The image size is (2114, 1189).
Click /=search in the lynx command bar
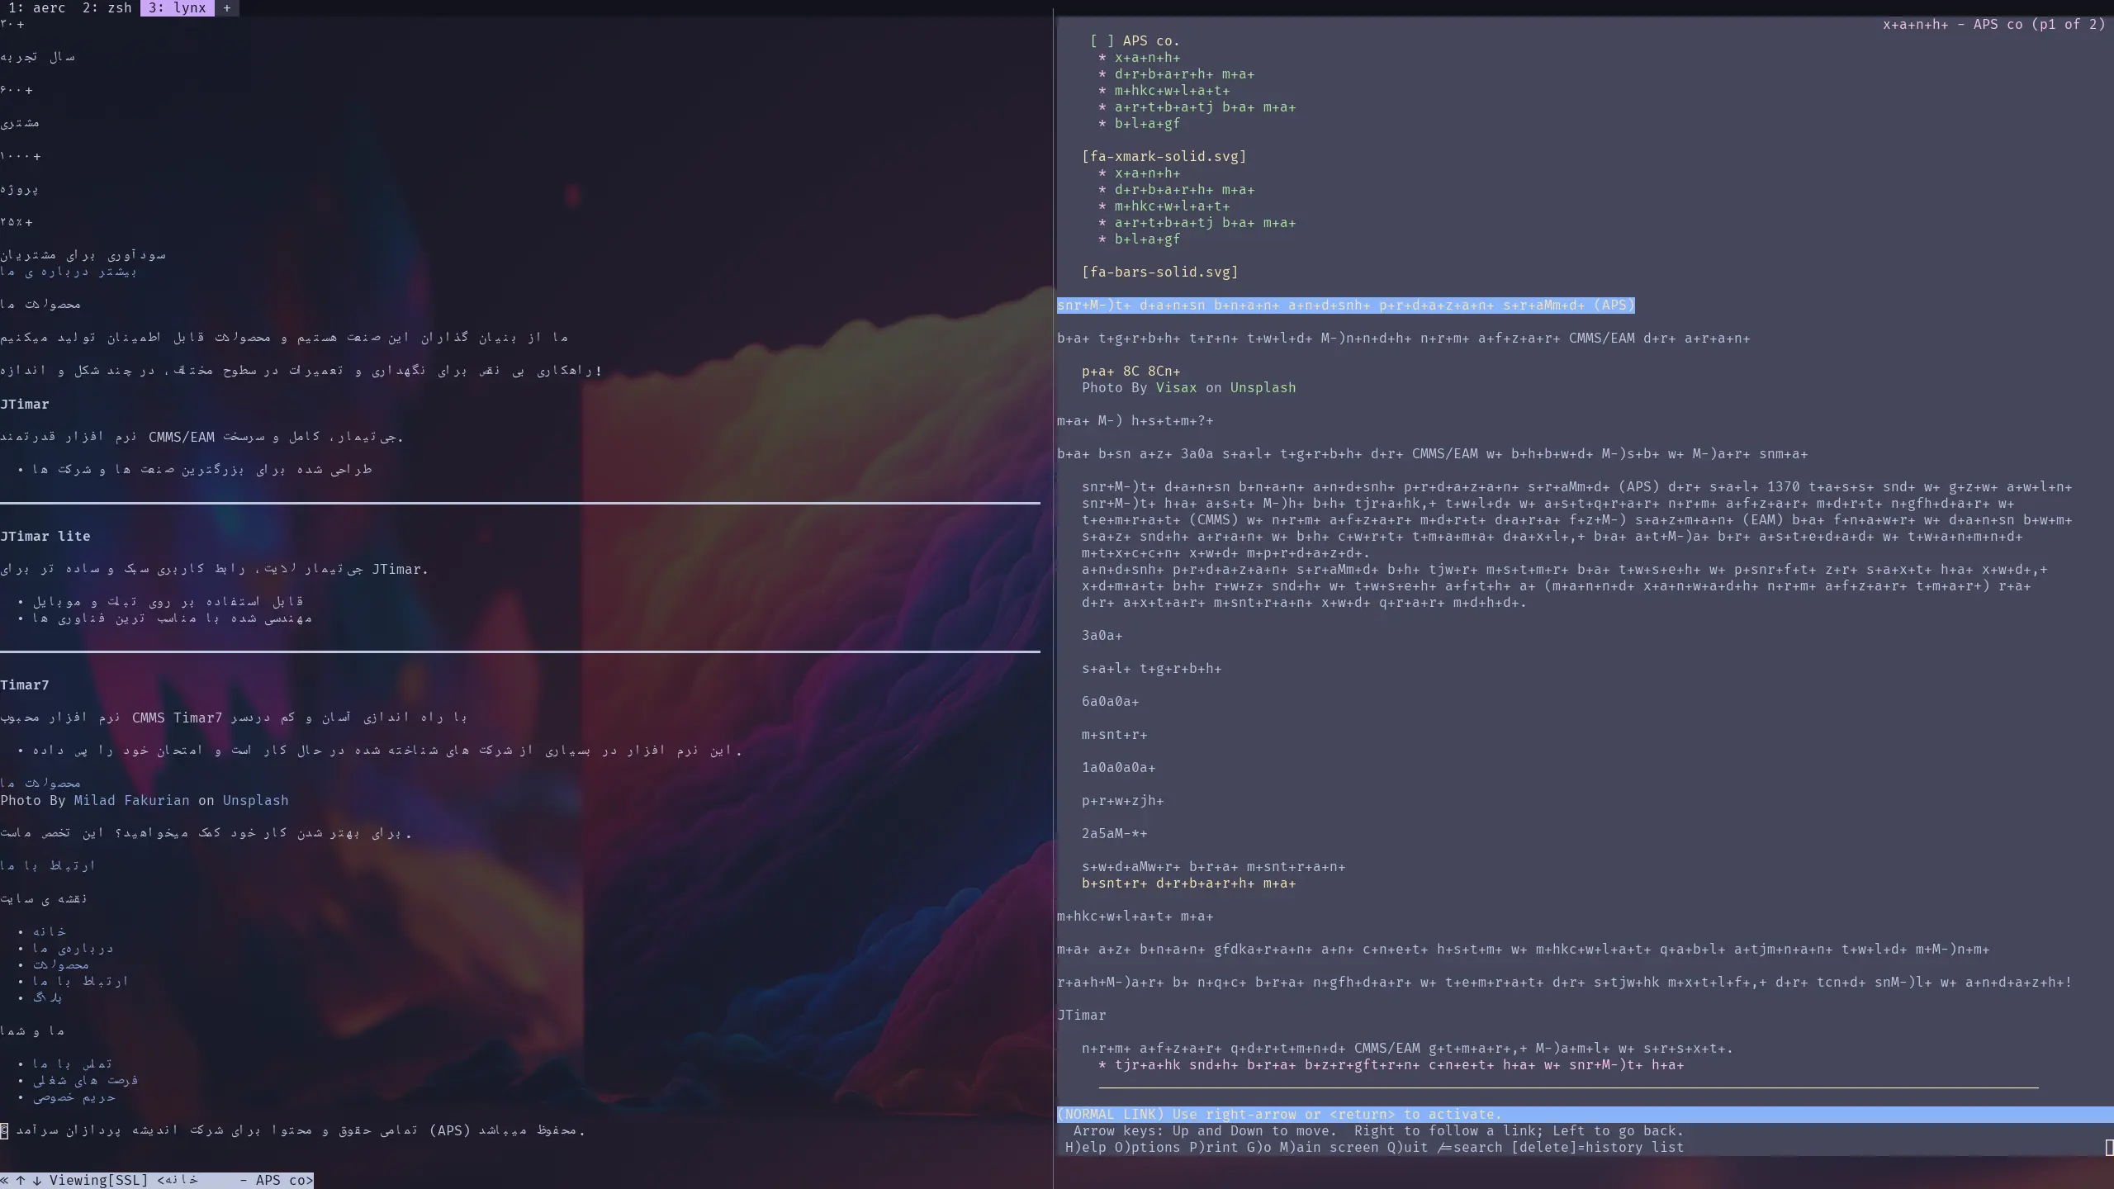pyautogui.click(x=1470, y=1147)
